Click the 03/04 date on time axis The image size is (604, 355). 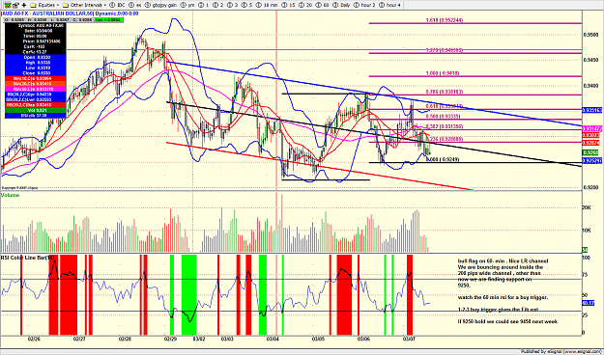pos(273,339)
